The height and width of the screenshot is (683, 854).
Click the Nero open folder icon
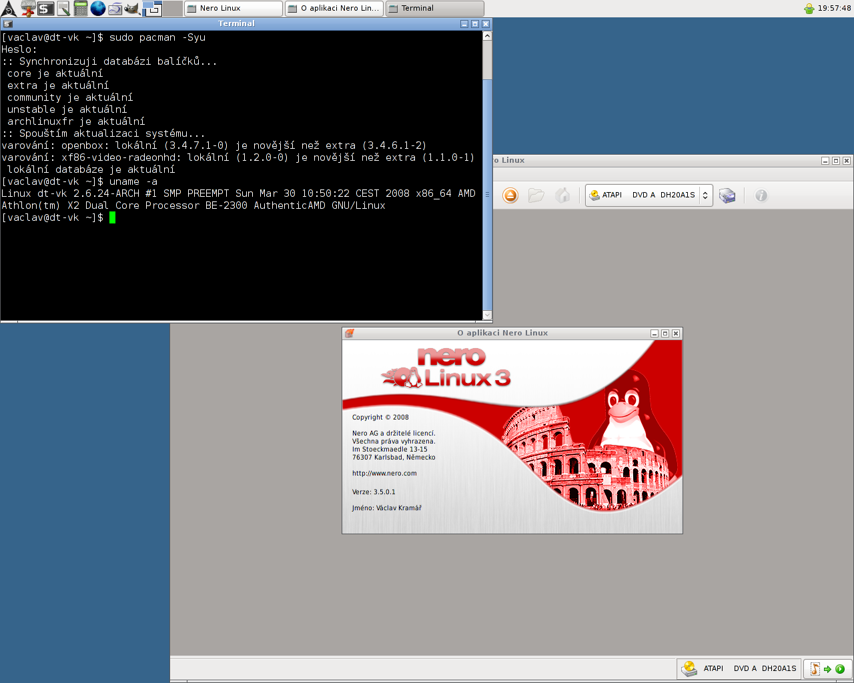point(536,195)
